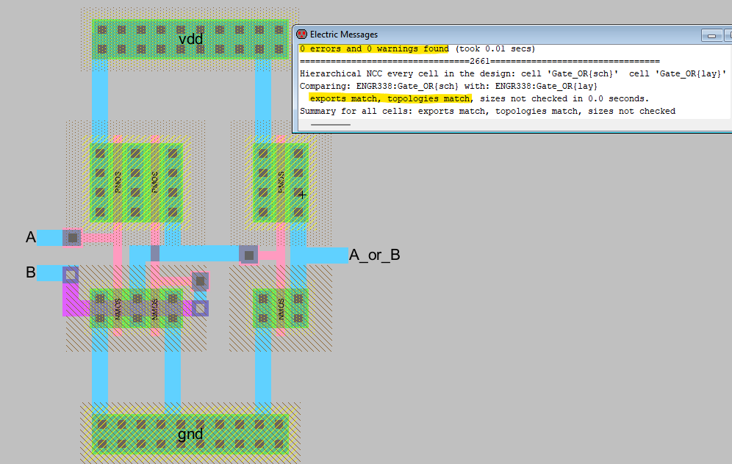Select the rightmost NMOS transistor of the inverter
732x464 pixels.
tap(280, 308)
